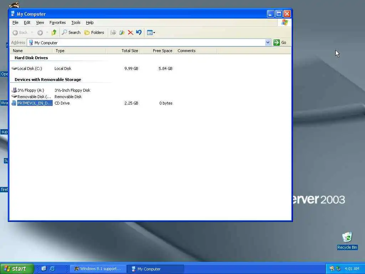Open the Help menu
This screenshot has width=365, height=274.
pos(89,22)
